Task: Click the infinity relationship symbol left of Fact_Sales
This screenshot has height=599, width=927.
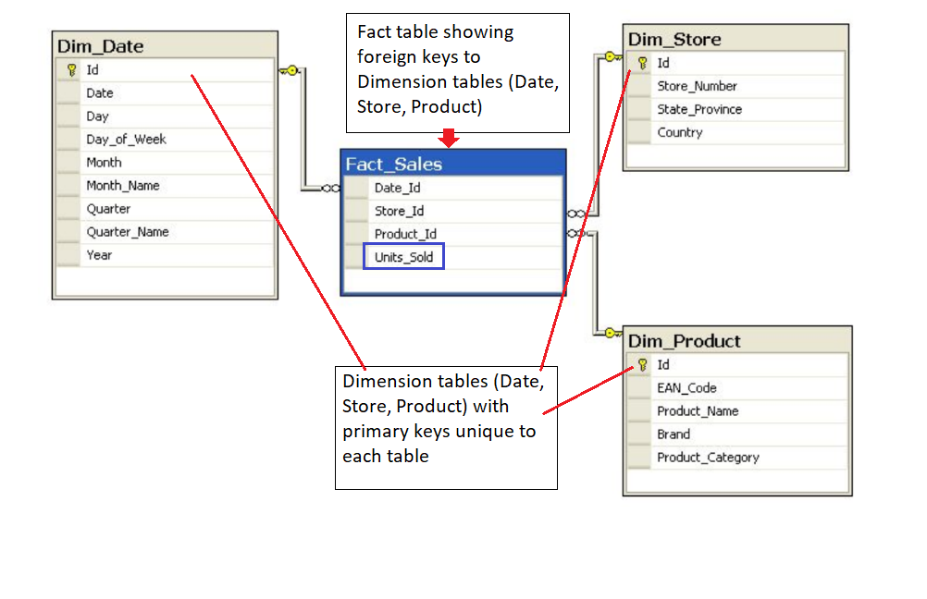Action: coord(330,189)
